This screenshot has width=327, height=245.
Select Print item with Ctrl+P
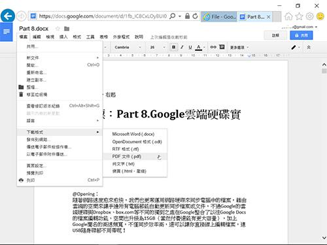coord(60,180)
